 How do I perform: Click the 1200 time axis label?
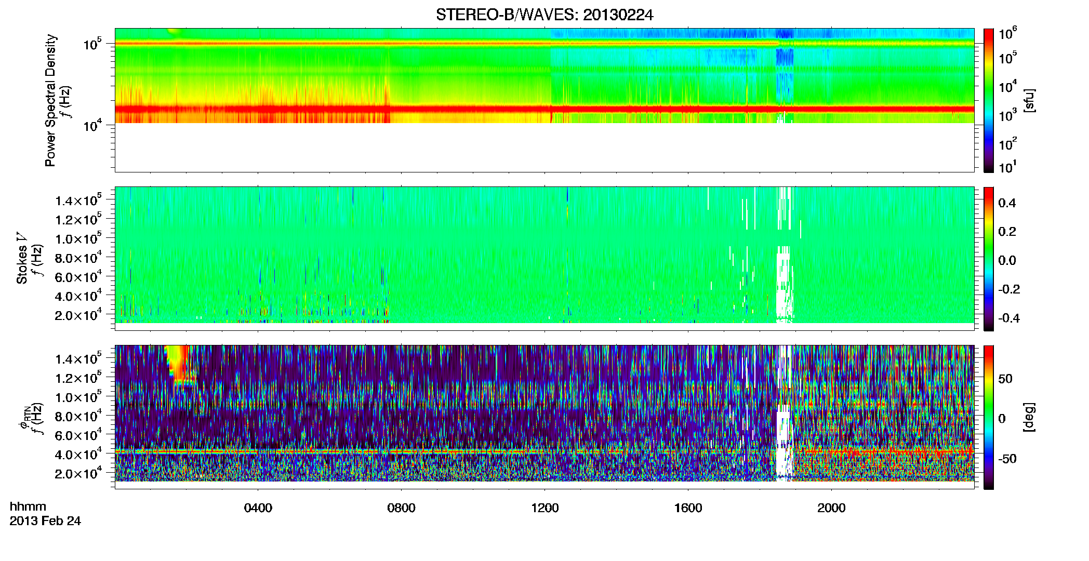pyautogui.click(x=545, y=508)
